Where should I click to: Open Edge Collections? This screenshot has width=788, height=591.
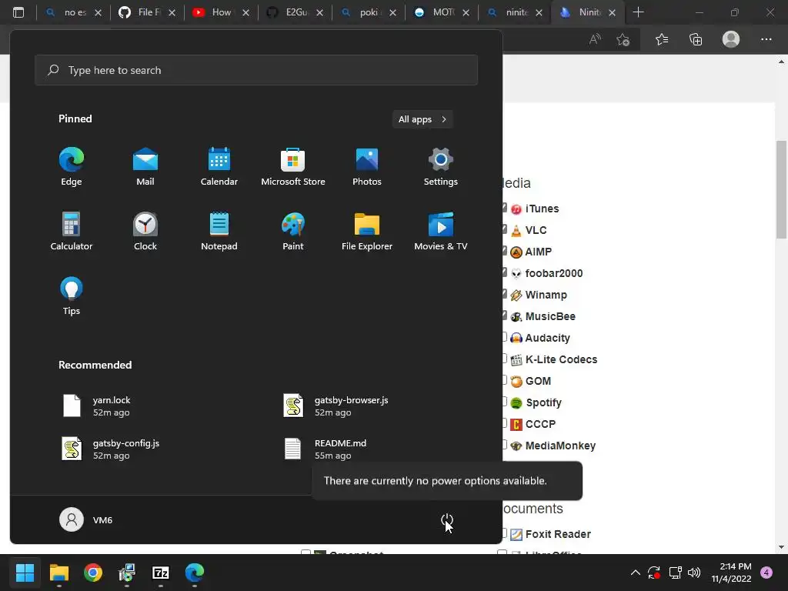click(696, 39)
